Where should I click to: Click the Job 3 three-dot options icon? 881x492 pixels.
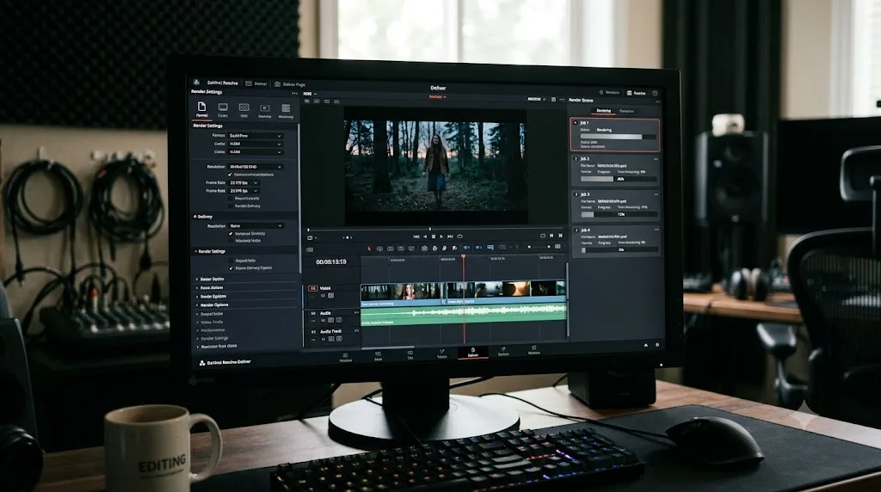click(655, 194)
